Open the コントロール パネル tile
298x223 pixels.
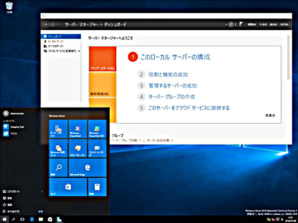coord(97,148)
